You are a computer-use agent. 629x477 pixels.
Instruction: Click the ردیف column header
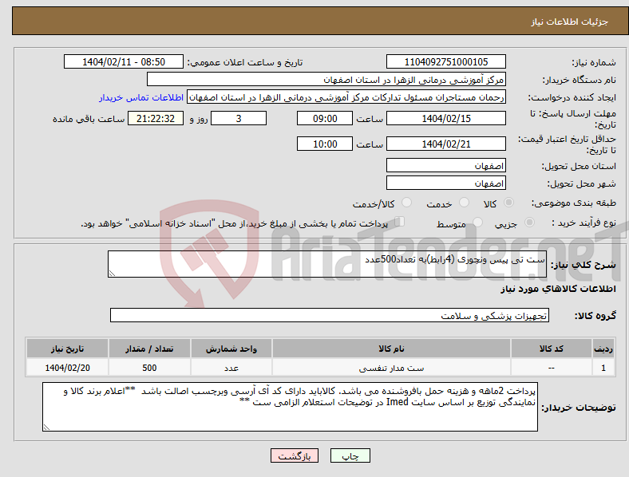point(603,349)
